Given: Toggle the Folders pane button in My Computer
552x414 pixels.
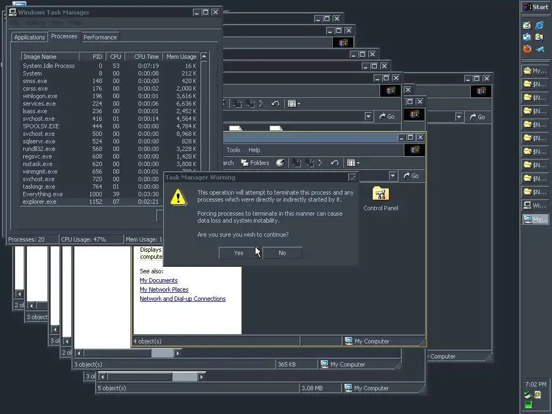Looking at the screenshot, I should click(x=255, y=163).
